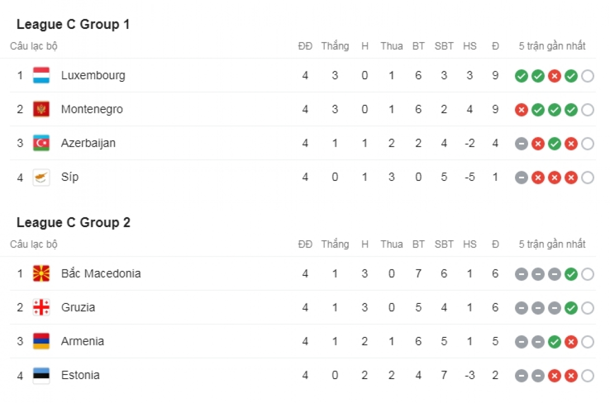Click the Luxembourg flag icon
Screen dimensions: 610x403
click(x=41, y=75)
